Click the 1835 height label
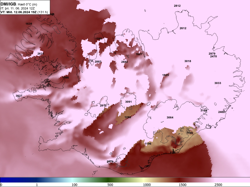 click(x=165, y=75)
